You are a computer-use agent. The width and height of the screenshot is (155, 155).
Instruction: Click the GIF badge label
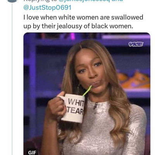[x=32, y=153]
